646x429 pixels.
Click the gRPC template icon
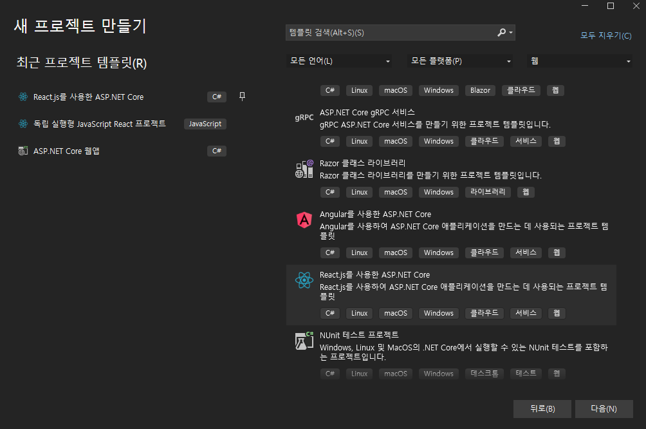tap(304, 118)
